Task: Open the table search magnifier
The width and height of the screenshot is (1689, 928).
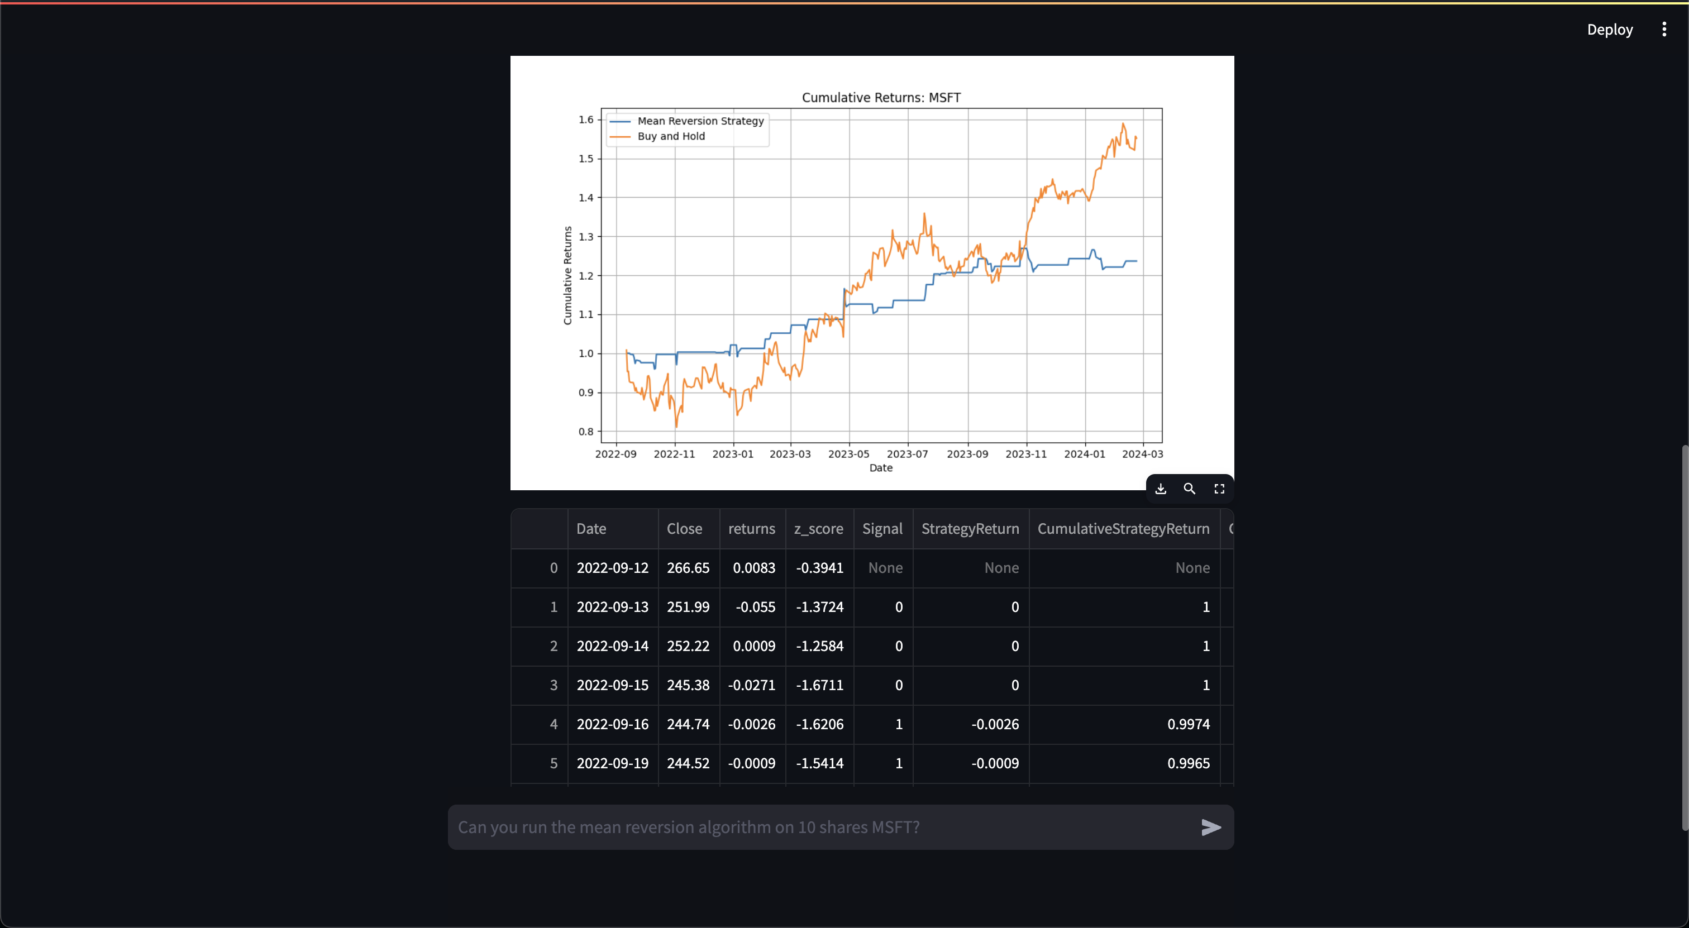Action: [1189, 489]
